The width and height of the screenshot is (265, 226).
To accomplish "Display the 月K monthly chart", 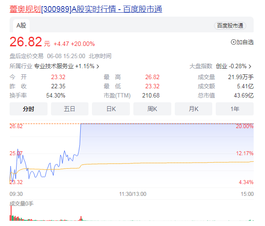I will coord(194,108).
